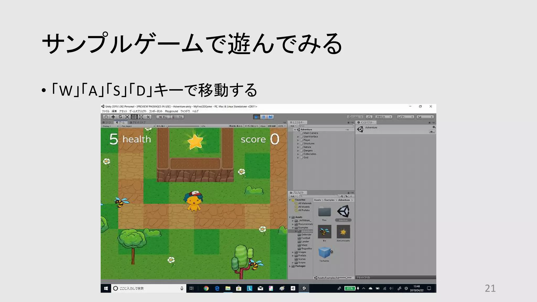Viewport: 537px width, 302px height.
Task: Select Main Camera in Hierarchy
Action: click(310, 133)
